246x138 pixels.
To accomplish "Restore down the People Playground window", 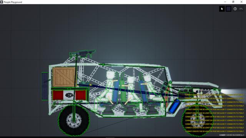I will (233, 2).
